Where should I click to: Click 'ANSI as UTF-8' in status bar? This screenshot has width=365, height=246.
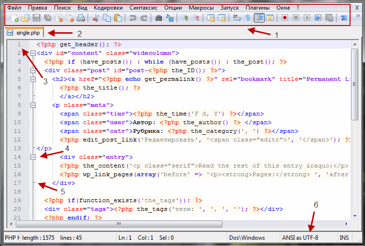click(300, 238)
